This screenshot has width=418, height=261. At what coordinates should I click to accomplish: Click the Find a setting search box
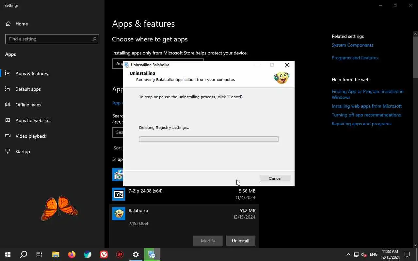click(x=52, y=39)
